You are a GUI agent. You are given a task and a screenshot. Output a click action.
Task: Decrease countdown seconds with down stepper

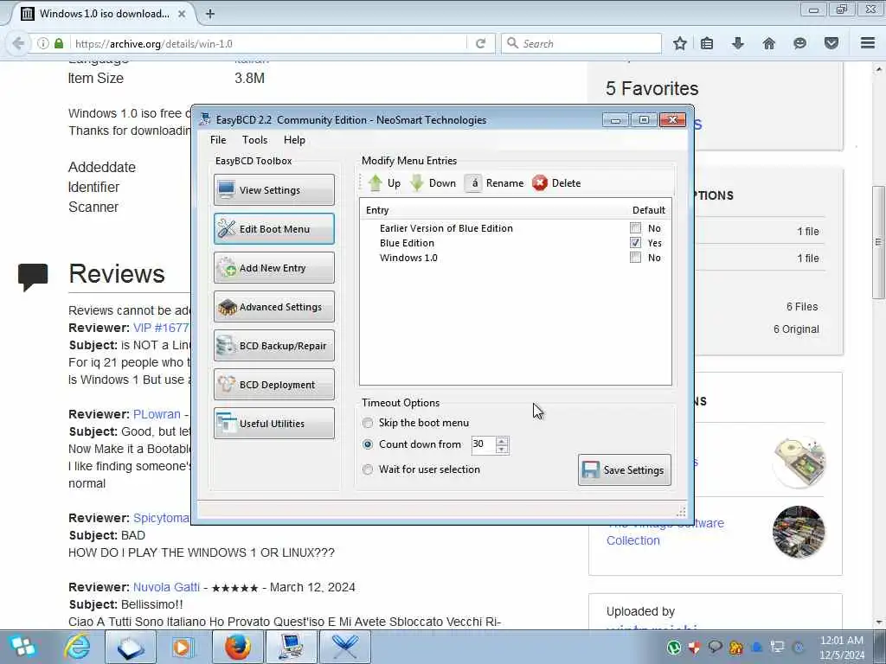[x=502, y=450]
